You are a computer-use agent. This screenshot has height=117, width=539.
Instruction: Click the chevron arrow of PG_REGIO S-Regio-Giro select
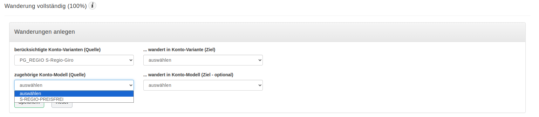pyautogui.click(x=131, y=60)
